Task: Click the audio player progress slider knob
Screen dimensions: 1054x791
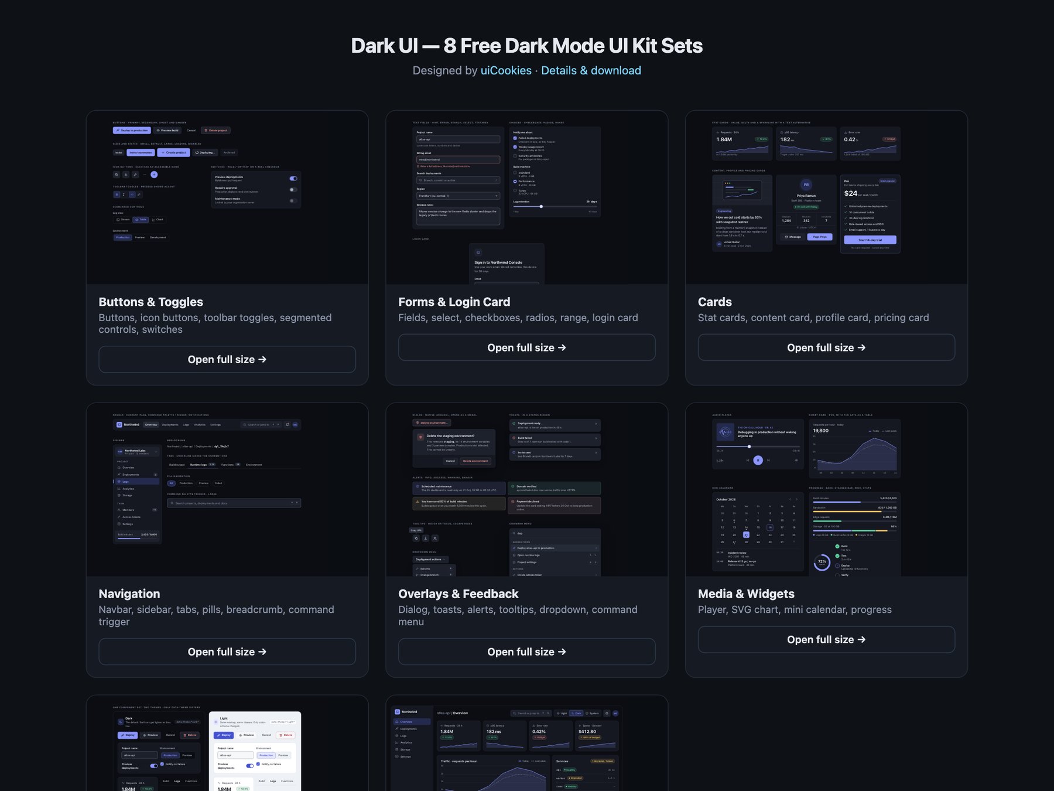Action: click(749, 446)
